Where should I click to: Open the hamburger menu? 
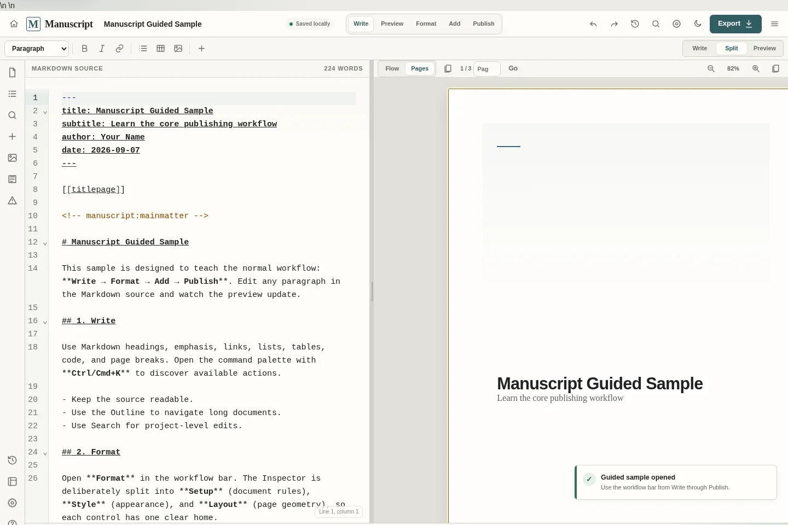(774, 24)
